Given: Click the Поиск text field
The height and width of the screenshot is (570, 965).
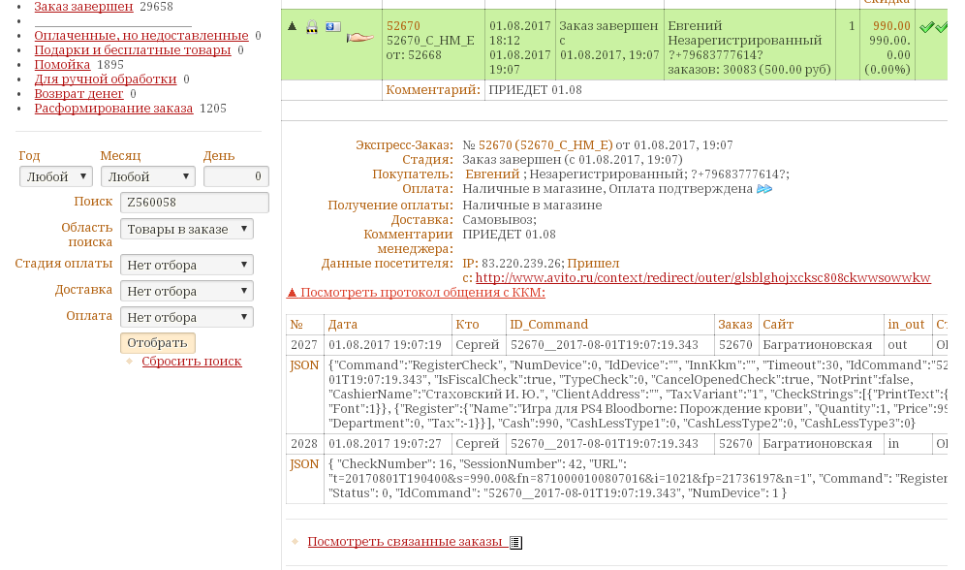Looking at the screenshot, I should (194, 203).
